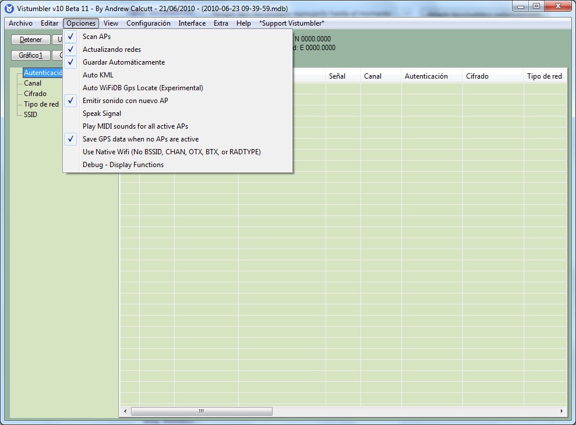Open the View menu
The height and width of the screenshot is (425, 576).
tap(111, 23)
